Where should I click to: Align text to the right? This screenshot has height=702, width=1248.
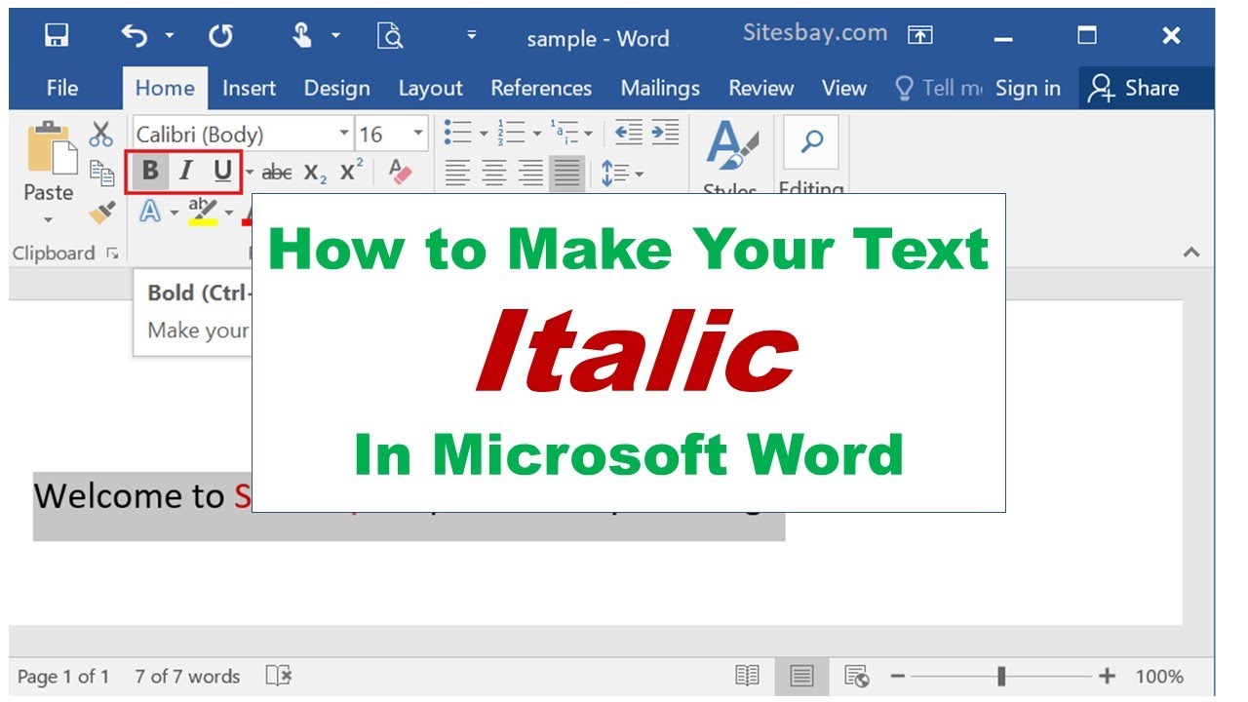530,174
